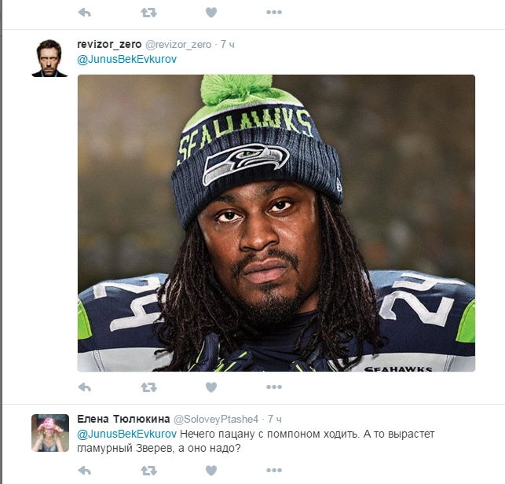505x484 pixels.
Task: Click the @revizor_zero handle
Action: pos(178,45)
